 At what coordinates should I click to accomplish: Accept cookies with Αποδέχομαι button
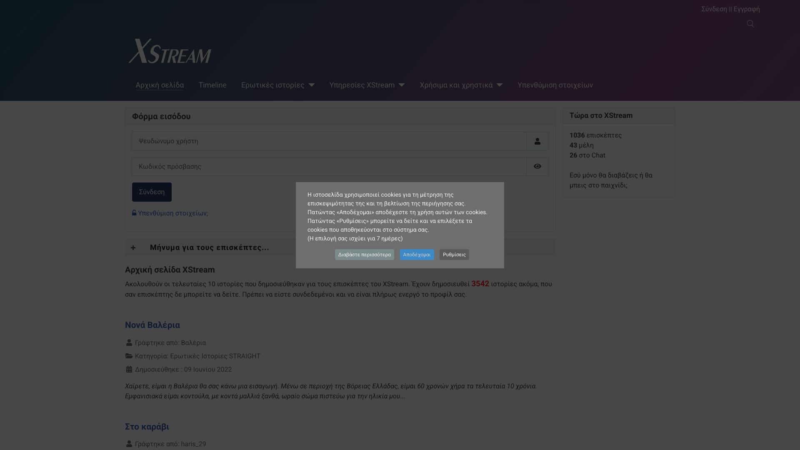tap(417, 255)
